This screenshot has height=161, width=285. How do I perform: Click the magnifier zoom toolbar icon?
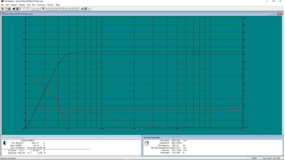pyautogui.click(x=43, y=9)
